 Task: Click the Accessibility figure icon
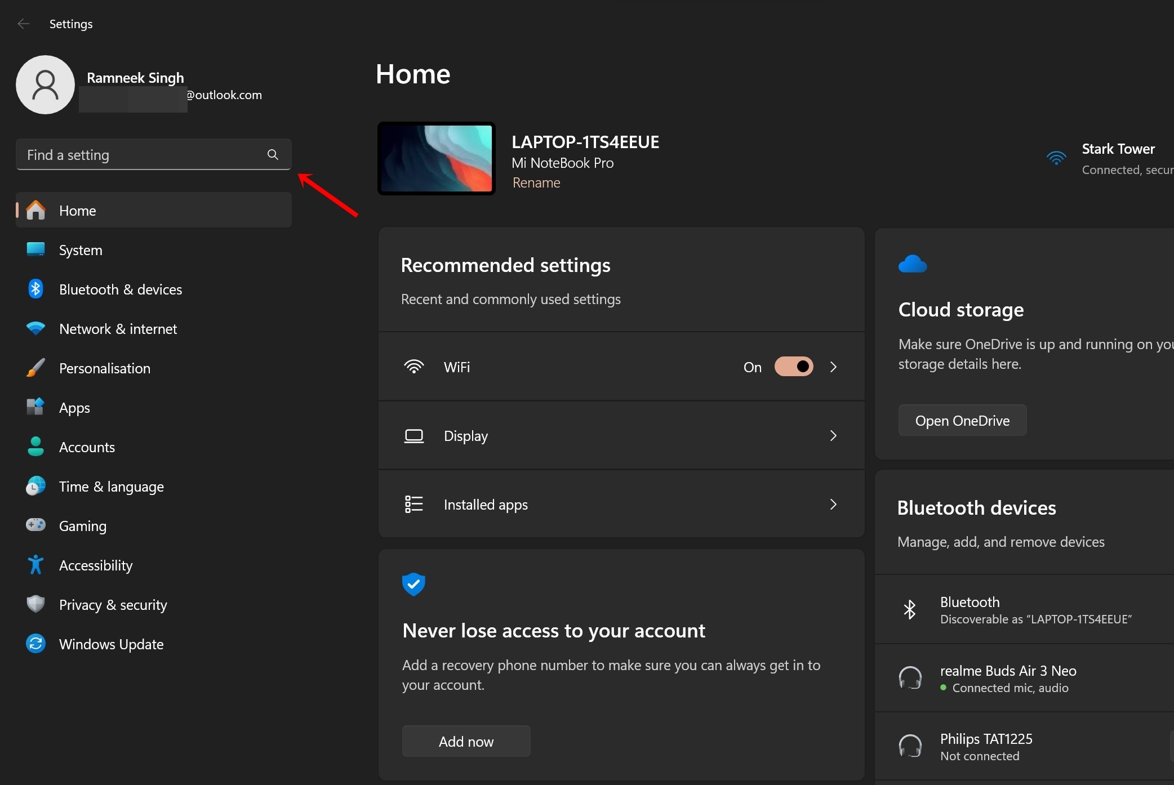[36, 565]
